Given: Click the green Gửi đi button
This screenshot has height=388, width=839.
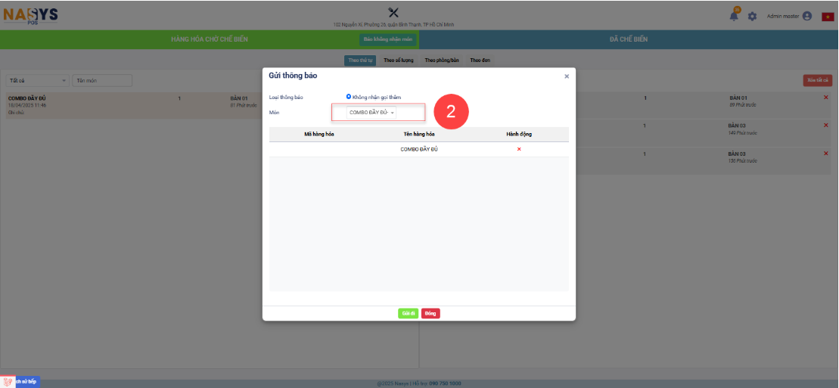Looking at the screenshot, I should tap(408, 313).
